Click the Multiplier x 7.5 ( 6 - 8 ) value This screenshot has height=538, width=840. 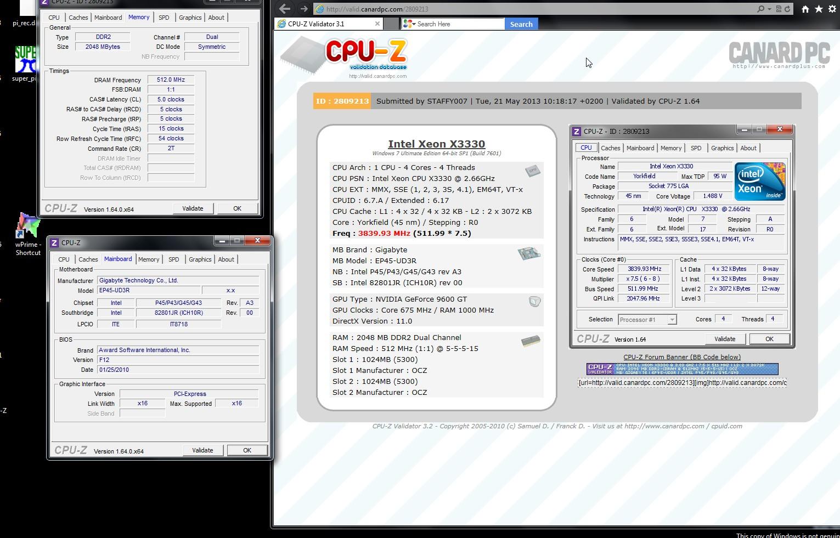pos(643,279)
